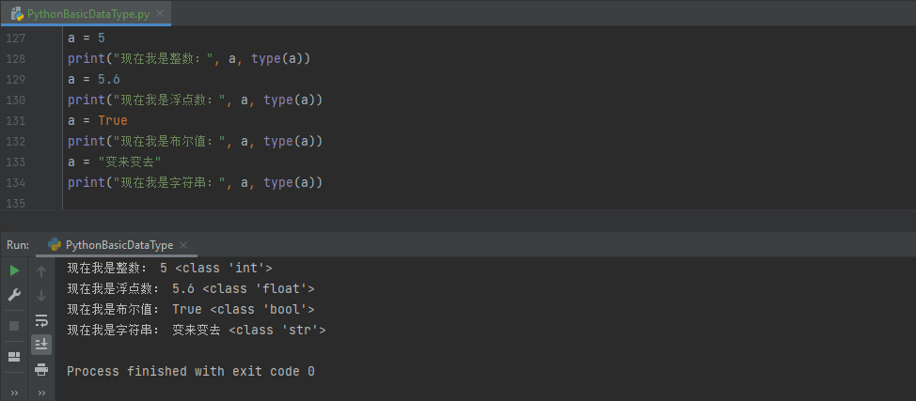
Task: Toggle soft-wrap in console
Action: [x=41, y=320]
